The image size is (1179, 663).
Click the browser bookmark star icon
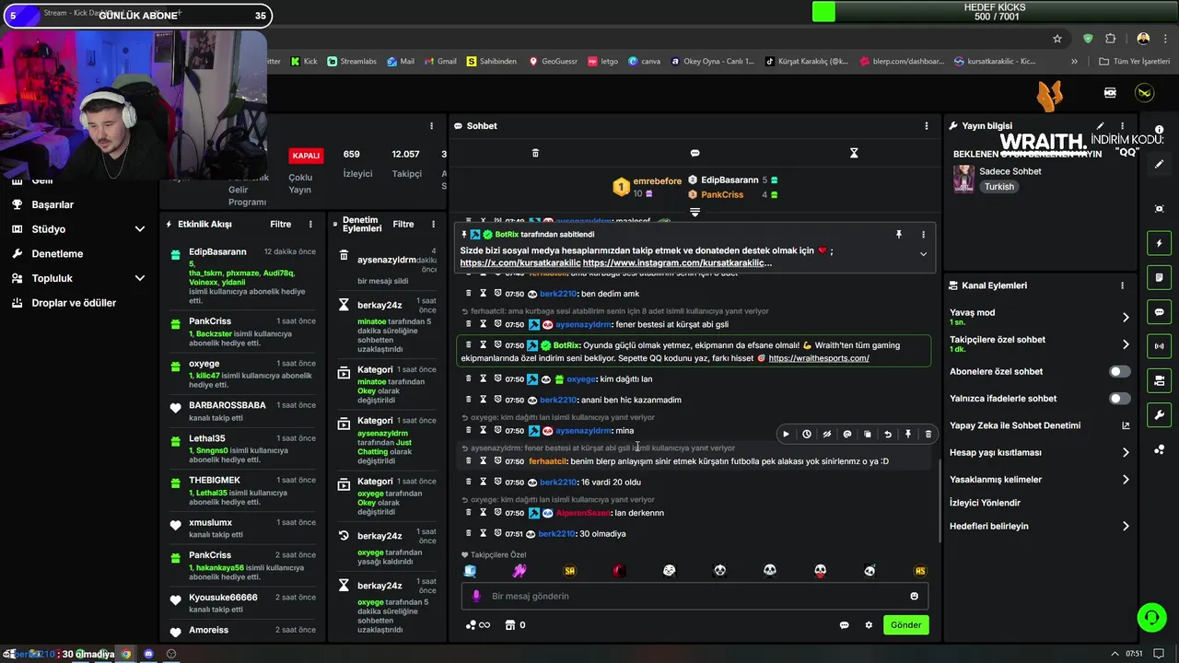click(x=1057, y=39)
